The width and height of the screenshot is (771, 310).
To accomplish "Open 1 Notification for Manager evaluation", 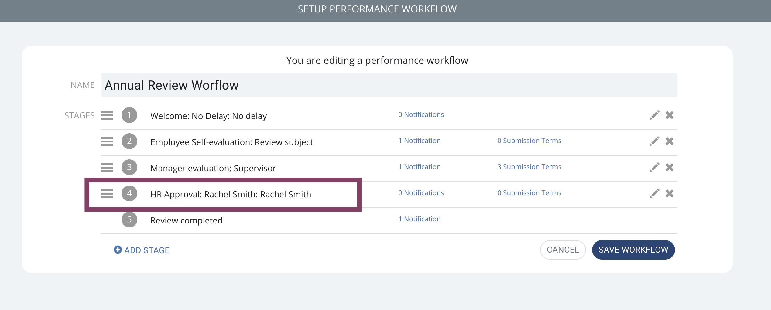I will coord(420,167).
